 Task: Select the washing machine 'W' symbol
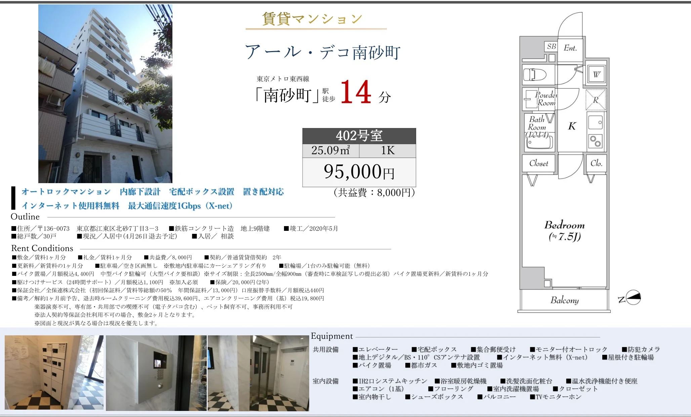point(597,75)
